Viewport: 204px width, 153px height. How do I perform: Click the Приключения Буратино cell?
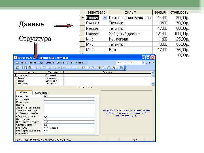pos(130,18)
